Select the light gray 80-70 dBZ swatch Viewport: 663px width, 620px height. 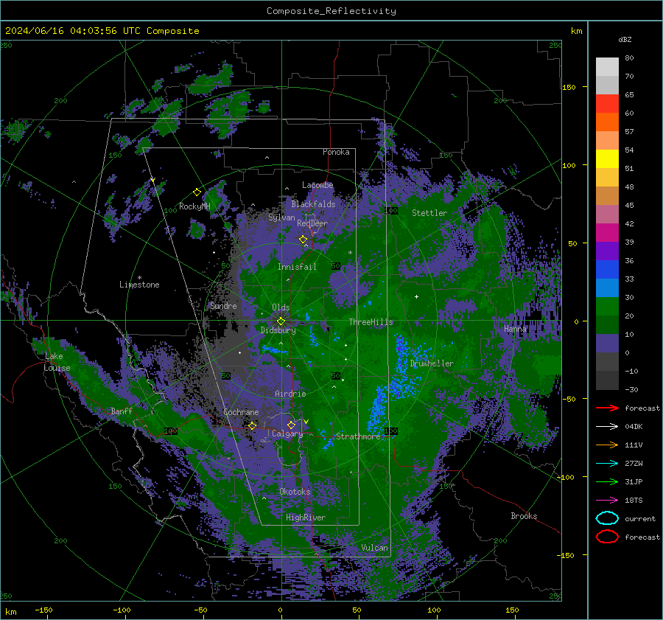[607, 67]
